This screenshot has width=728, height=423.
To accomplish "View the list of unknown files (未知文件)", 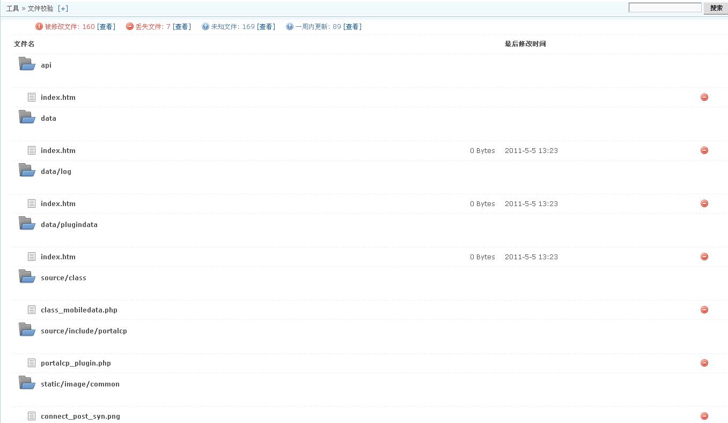I will coord(266,26).
